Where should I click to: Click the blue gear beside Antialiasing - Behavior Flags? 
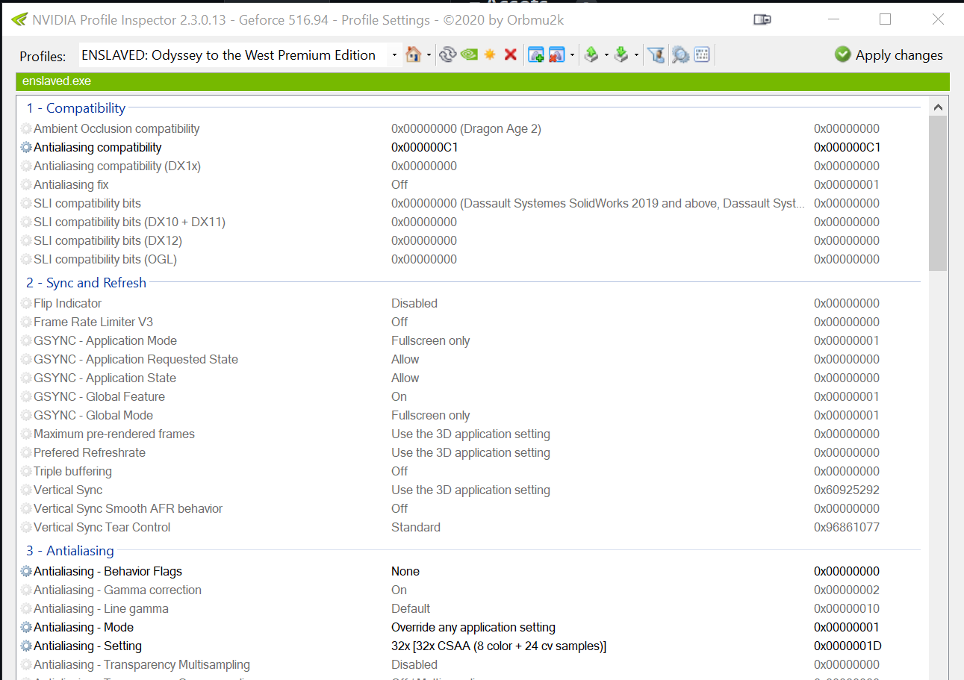coord(26,572)
